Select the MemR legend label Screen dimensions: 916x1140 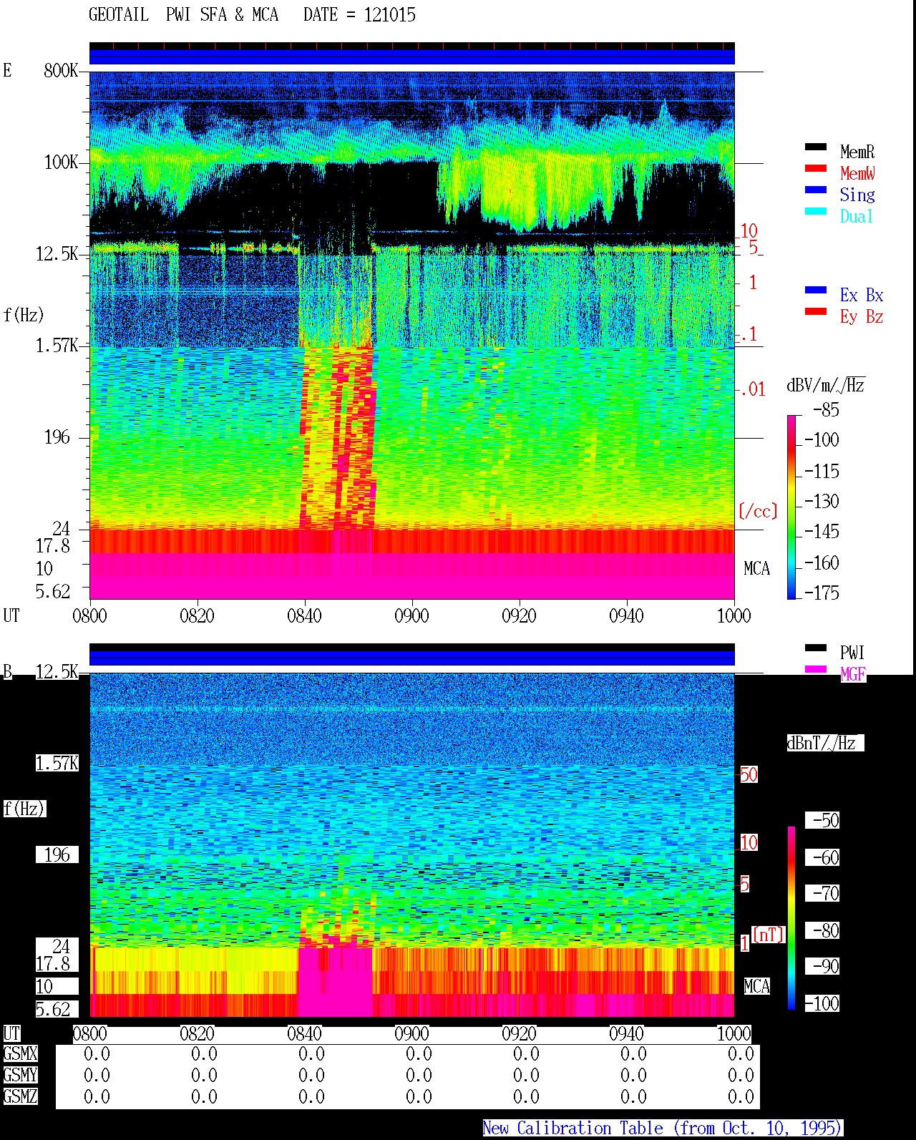click(857, 152)
